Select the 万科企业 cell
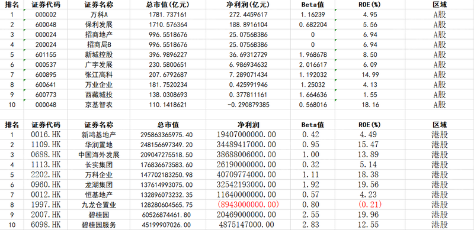Image resolution: width=474 pixels, height=230 pixels. 98,175
